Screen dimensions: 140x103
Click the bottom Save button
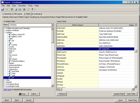(x=120, y=100)
